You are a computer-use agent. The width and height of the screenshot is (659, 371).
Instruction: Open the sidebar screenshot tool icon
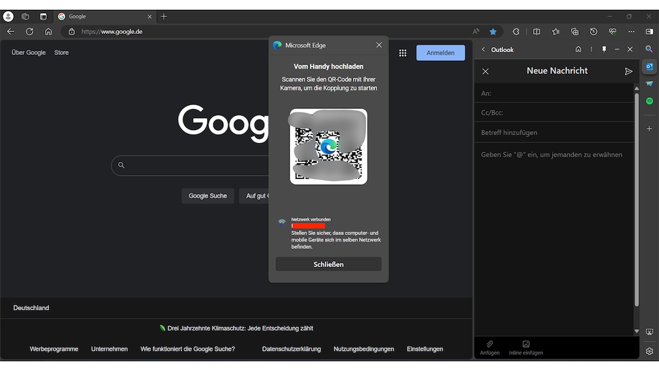(649, 332)
